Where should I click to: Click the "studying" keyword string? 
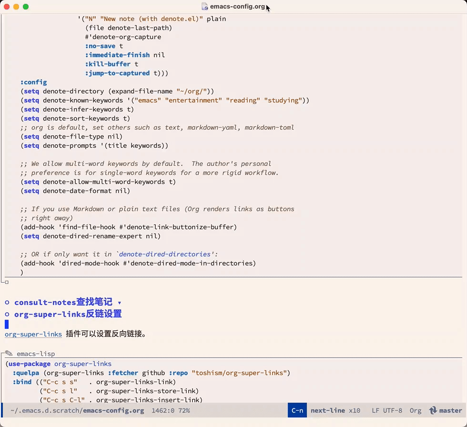[x=283, y=101]
